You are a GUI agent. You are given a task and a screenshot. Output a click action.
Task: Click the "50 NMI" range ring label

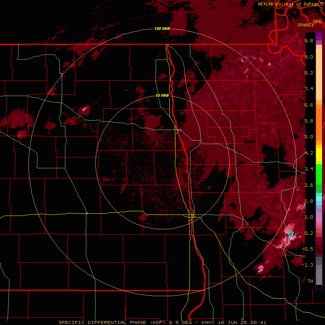point(162,96)
